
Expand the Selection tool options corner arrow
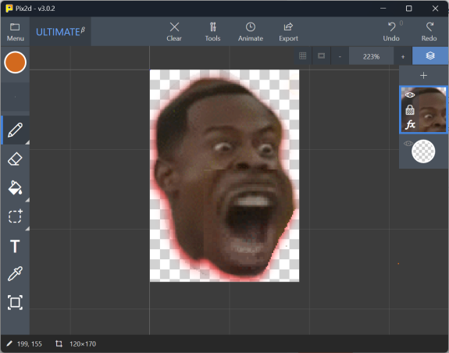27,229
